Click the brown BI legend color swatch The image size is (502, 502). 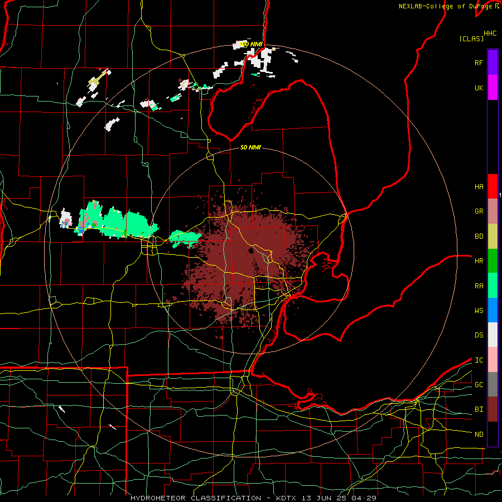(x=493, y=409)
